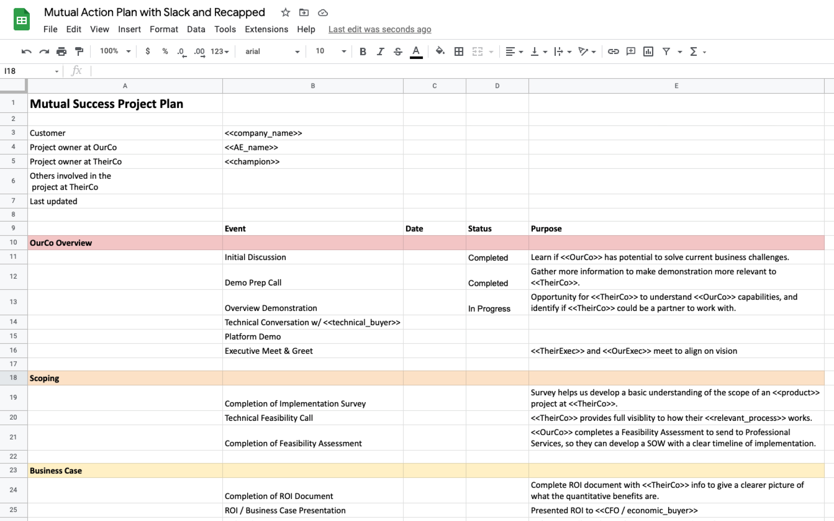Image resolution: width=834 pixels, height=521 pixels.
Task: Select row 18 header
Action: [13, 378]
